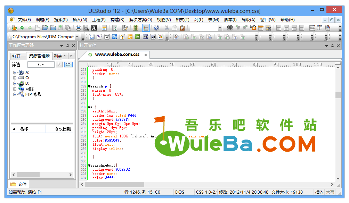This screenshot has height=203, width=349.
Task: Click the DOS line-ending status indicator
Action: click(180, 192)
